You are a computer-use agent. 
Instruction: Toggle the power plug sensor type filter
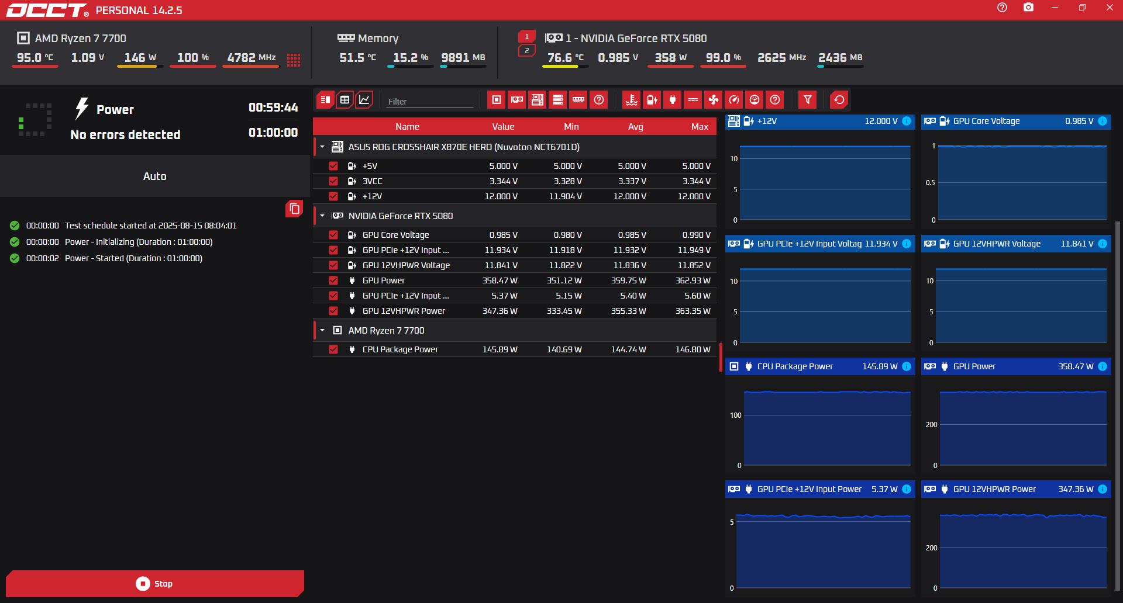coord(673,100)
